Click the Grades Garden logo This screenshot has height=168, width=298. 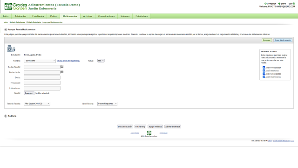click(16, 6)
